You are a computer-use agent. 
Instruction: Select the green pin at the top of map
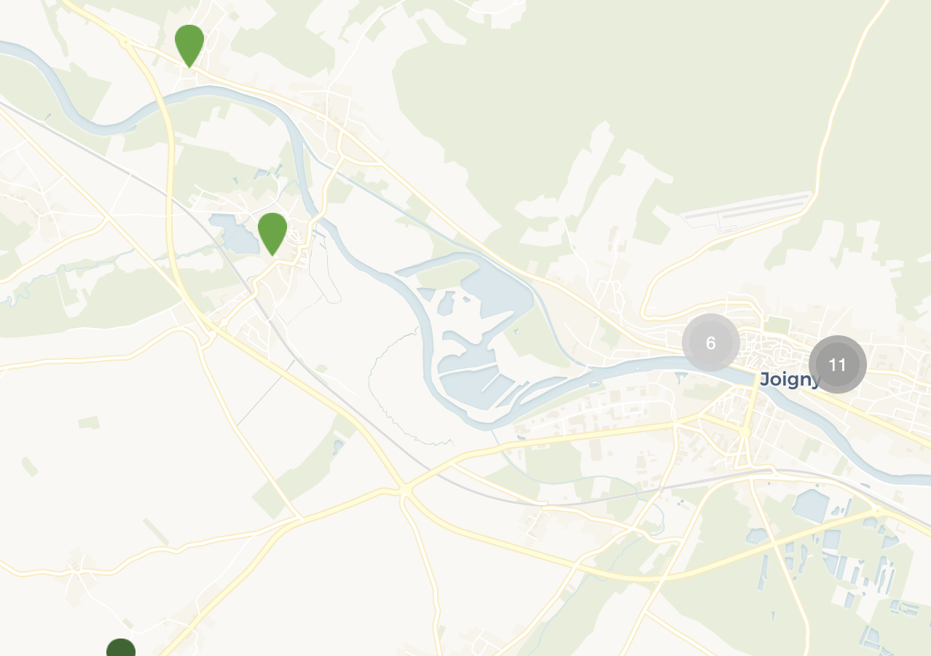[x=189, y=45]
